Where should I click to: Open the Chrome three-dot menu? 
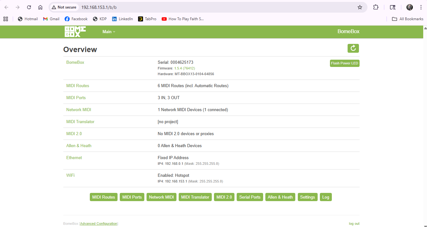tap(421, 7)
